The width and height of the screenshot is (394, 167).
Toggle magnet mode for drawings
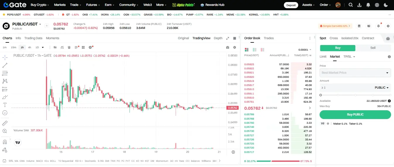tap(5, 142)
